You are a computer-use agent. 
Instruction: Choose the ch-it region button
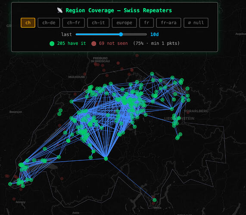pos(98,23)
